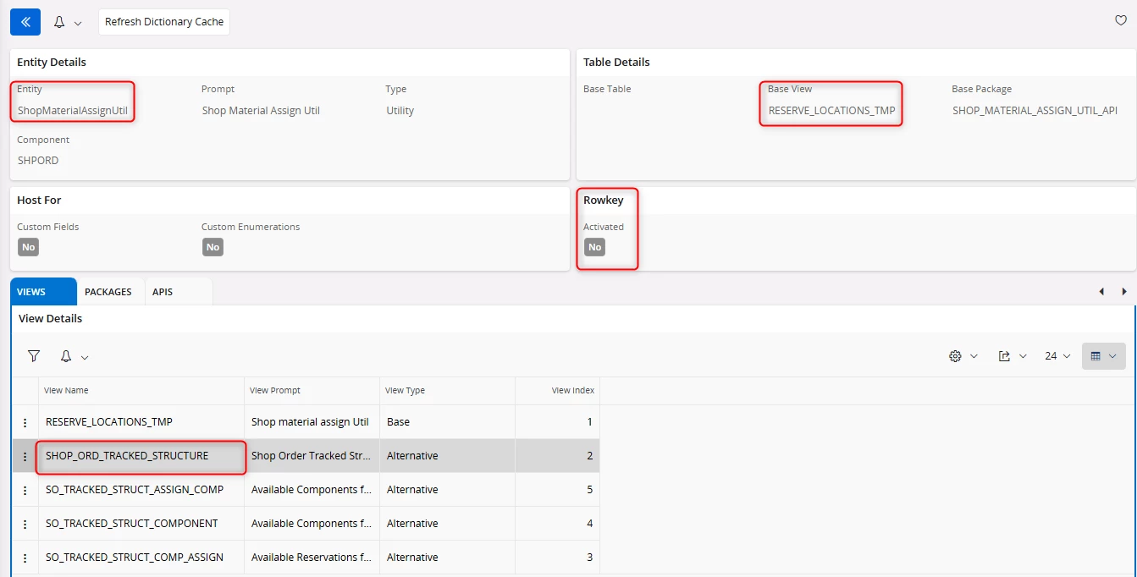Click the export icon in table toolbar
The image size is (1137, 577).
[1004, 356]
